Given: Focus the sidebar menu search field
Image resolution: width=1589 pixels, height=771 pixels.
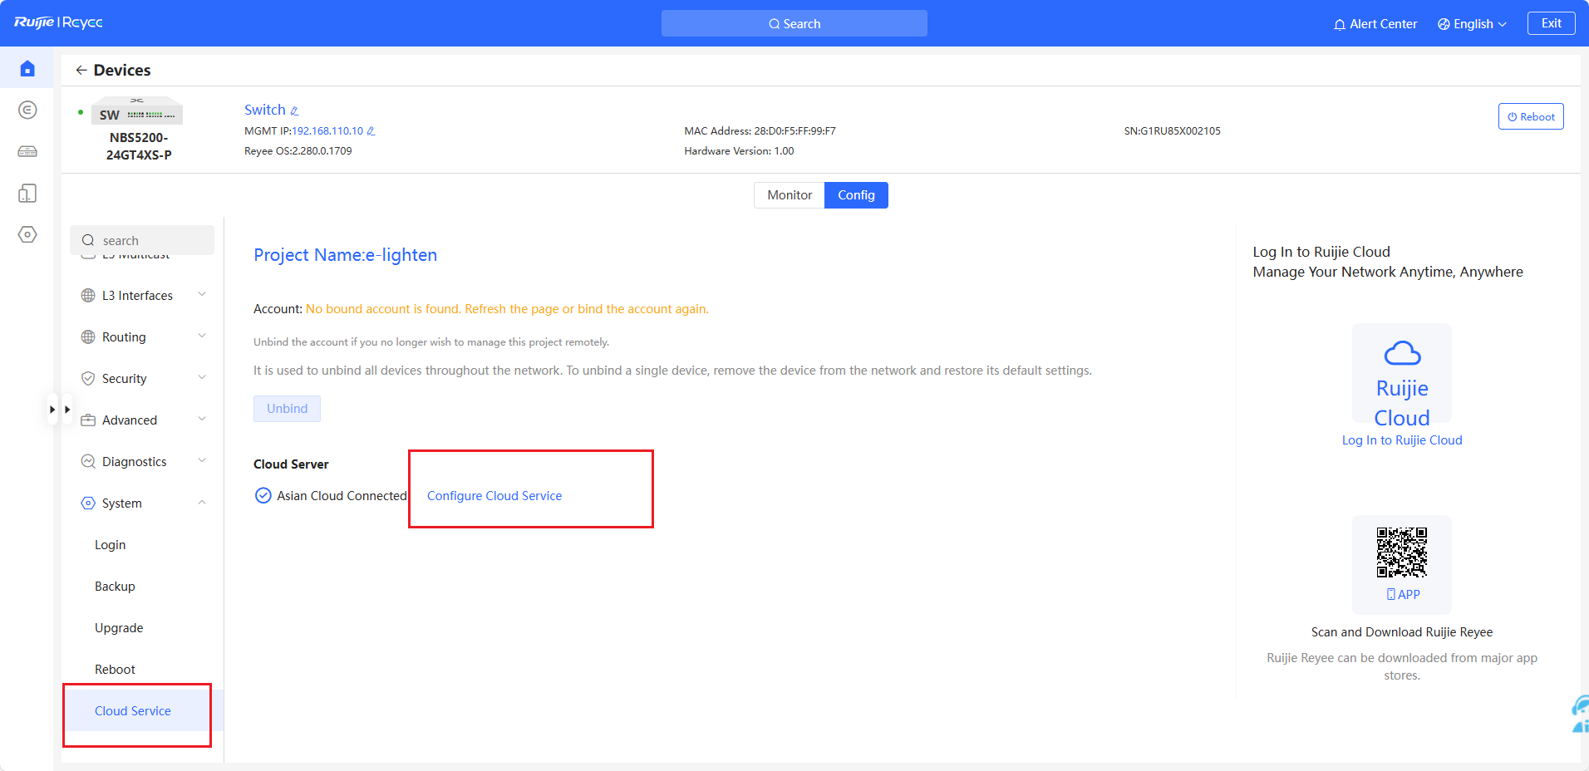Looking at the screenshot, I should pyautogui.click(x=142, y=240).
